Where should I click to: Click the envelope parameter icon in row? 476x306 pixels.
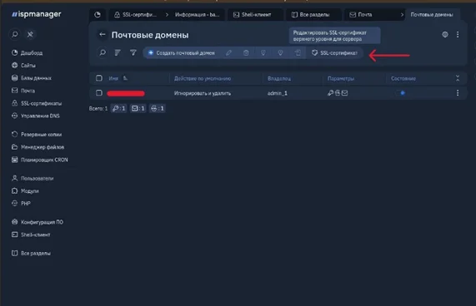tap(344, 93)
